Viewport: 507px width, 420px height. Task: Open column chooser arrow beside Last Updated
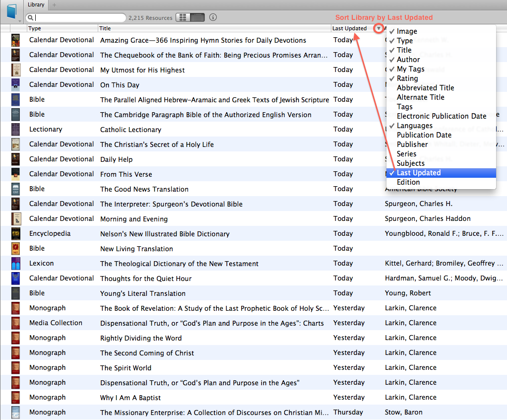tap(379, 28)
